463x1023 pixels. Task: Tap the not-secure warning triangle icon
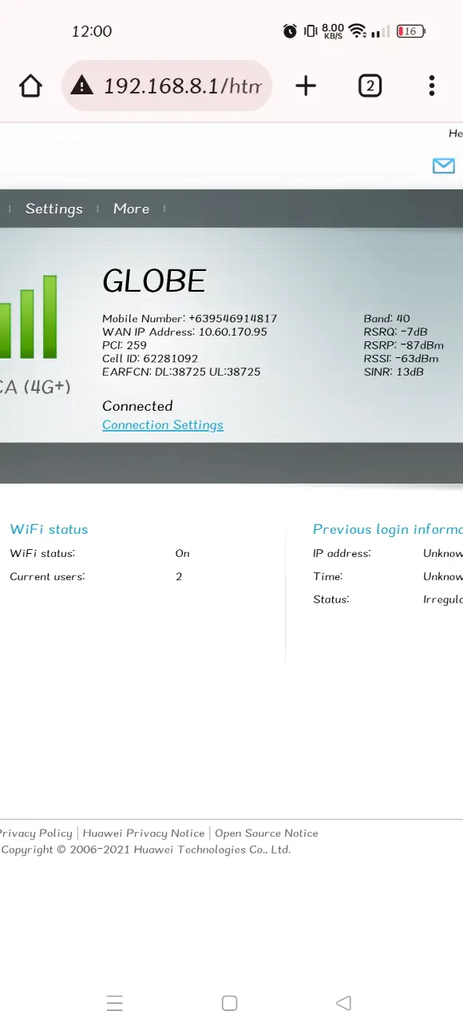pyautogui.click(x=81, y=86)
